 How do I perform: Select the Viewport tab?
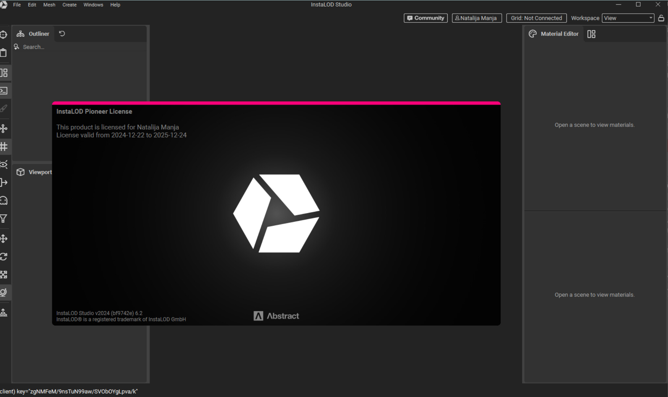[34, 172]
